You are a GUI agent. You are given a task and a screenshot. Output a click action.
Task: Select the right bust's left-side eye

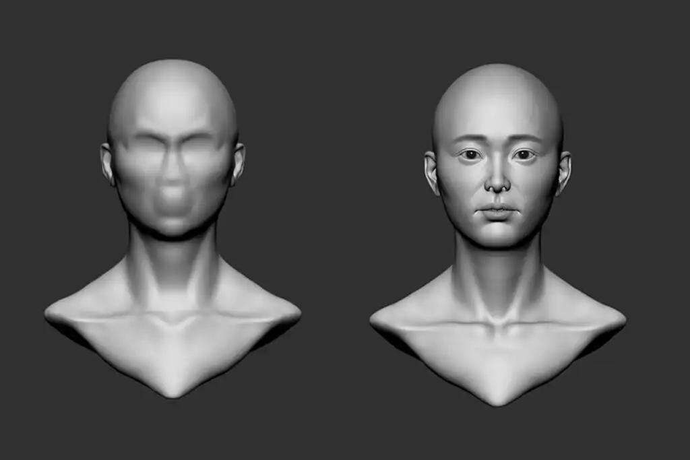pyautogui.click(x=470, y=155)
